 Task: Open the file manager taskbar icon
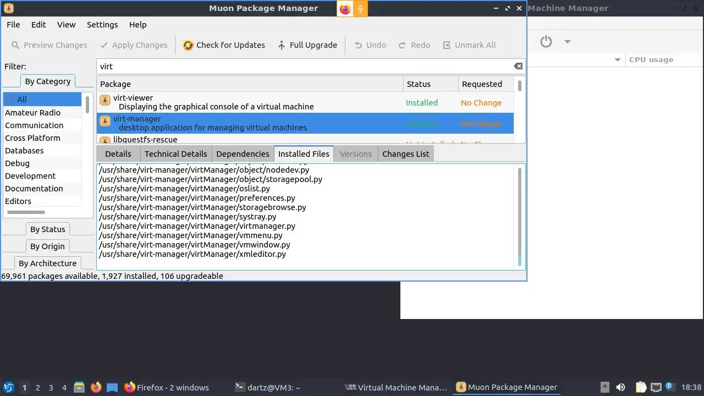point(79,388)
